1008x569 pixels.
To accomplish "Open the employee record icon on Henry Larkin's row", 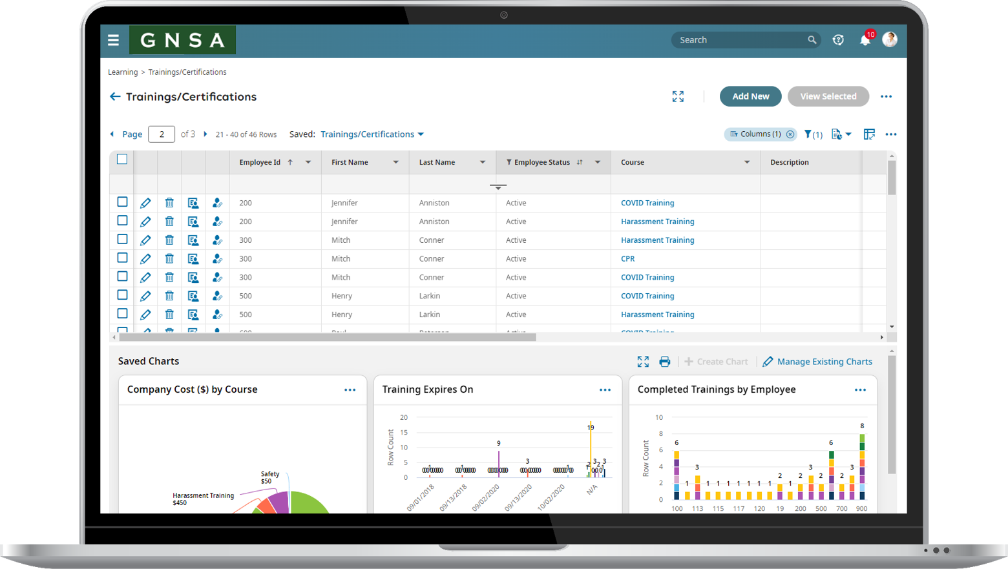I will pyautogui.click(x=193, y=296).
